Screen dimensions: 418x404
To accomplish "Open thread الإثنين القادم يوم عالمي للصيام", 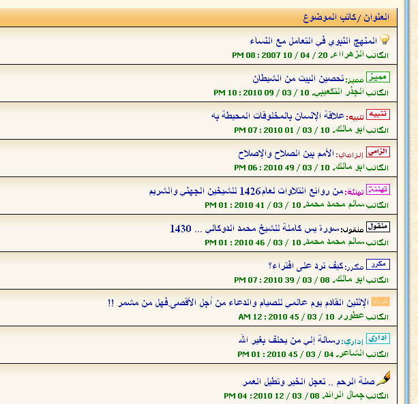I will pyautogui.click(x=239, y=302).
